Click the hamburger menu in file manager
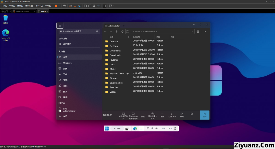Screen dimensions: 275x149 [x=60, y=25]
